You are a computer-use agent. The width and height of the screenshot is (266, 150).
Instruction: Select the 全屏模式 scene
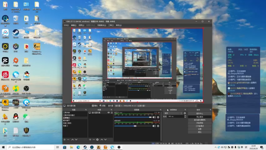click(x=75, y=118)
